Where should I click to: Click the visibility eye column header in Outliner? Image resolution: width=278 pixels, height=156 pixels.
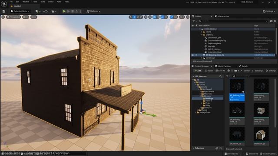pyautogui.click(x=193, y=26)
